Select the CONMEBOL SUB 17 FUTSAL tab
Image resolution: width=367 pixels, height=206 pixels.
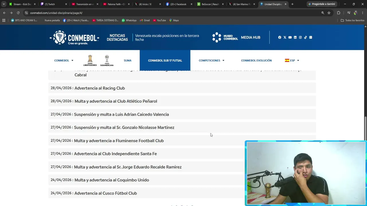click(165, 60)
